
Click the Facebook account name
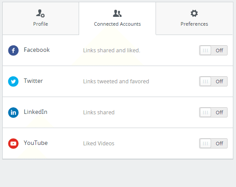(x=37, y=50)
